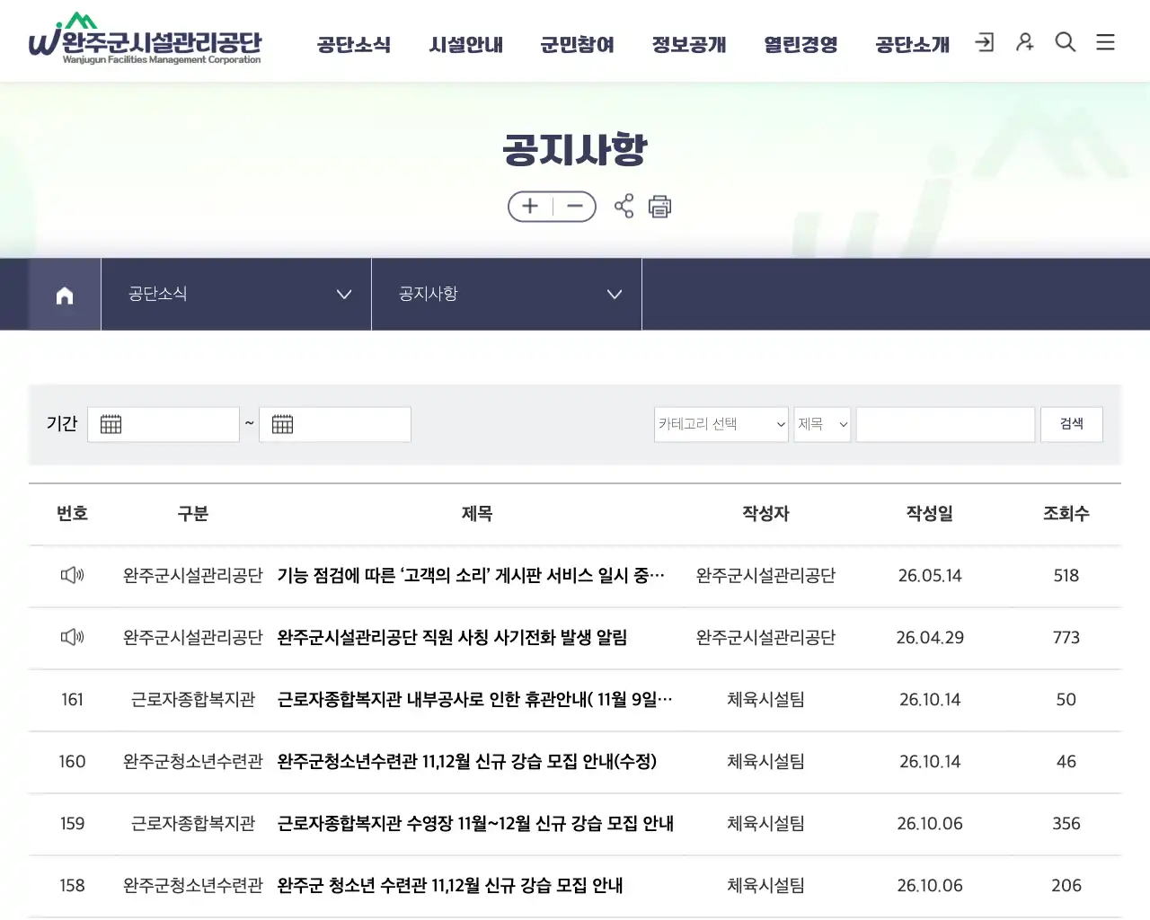1150x920 pixels.
Task: Open 열린경영 top menu
Action: tap(801, 44)
